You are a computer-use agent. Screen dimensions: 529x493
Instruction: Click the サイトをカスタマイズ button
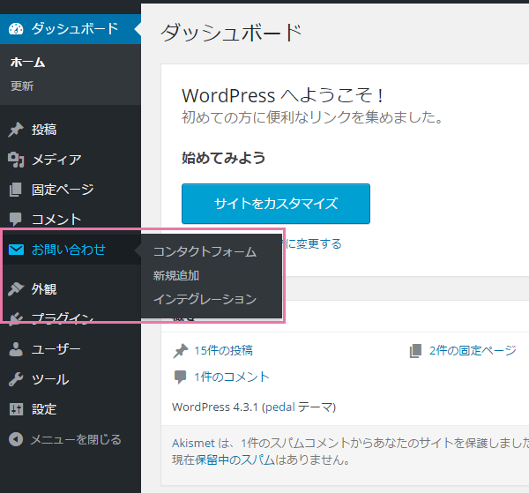[x=276, y=204]
